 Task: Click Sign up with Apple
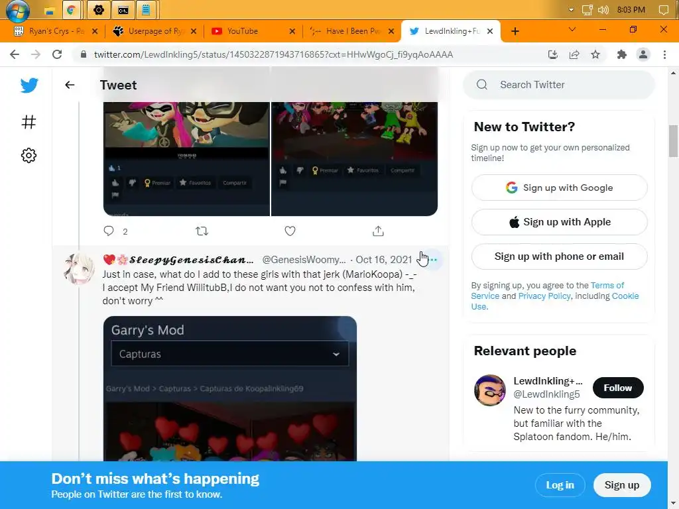click(x=559, y=222)
